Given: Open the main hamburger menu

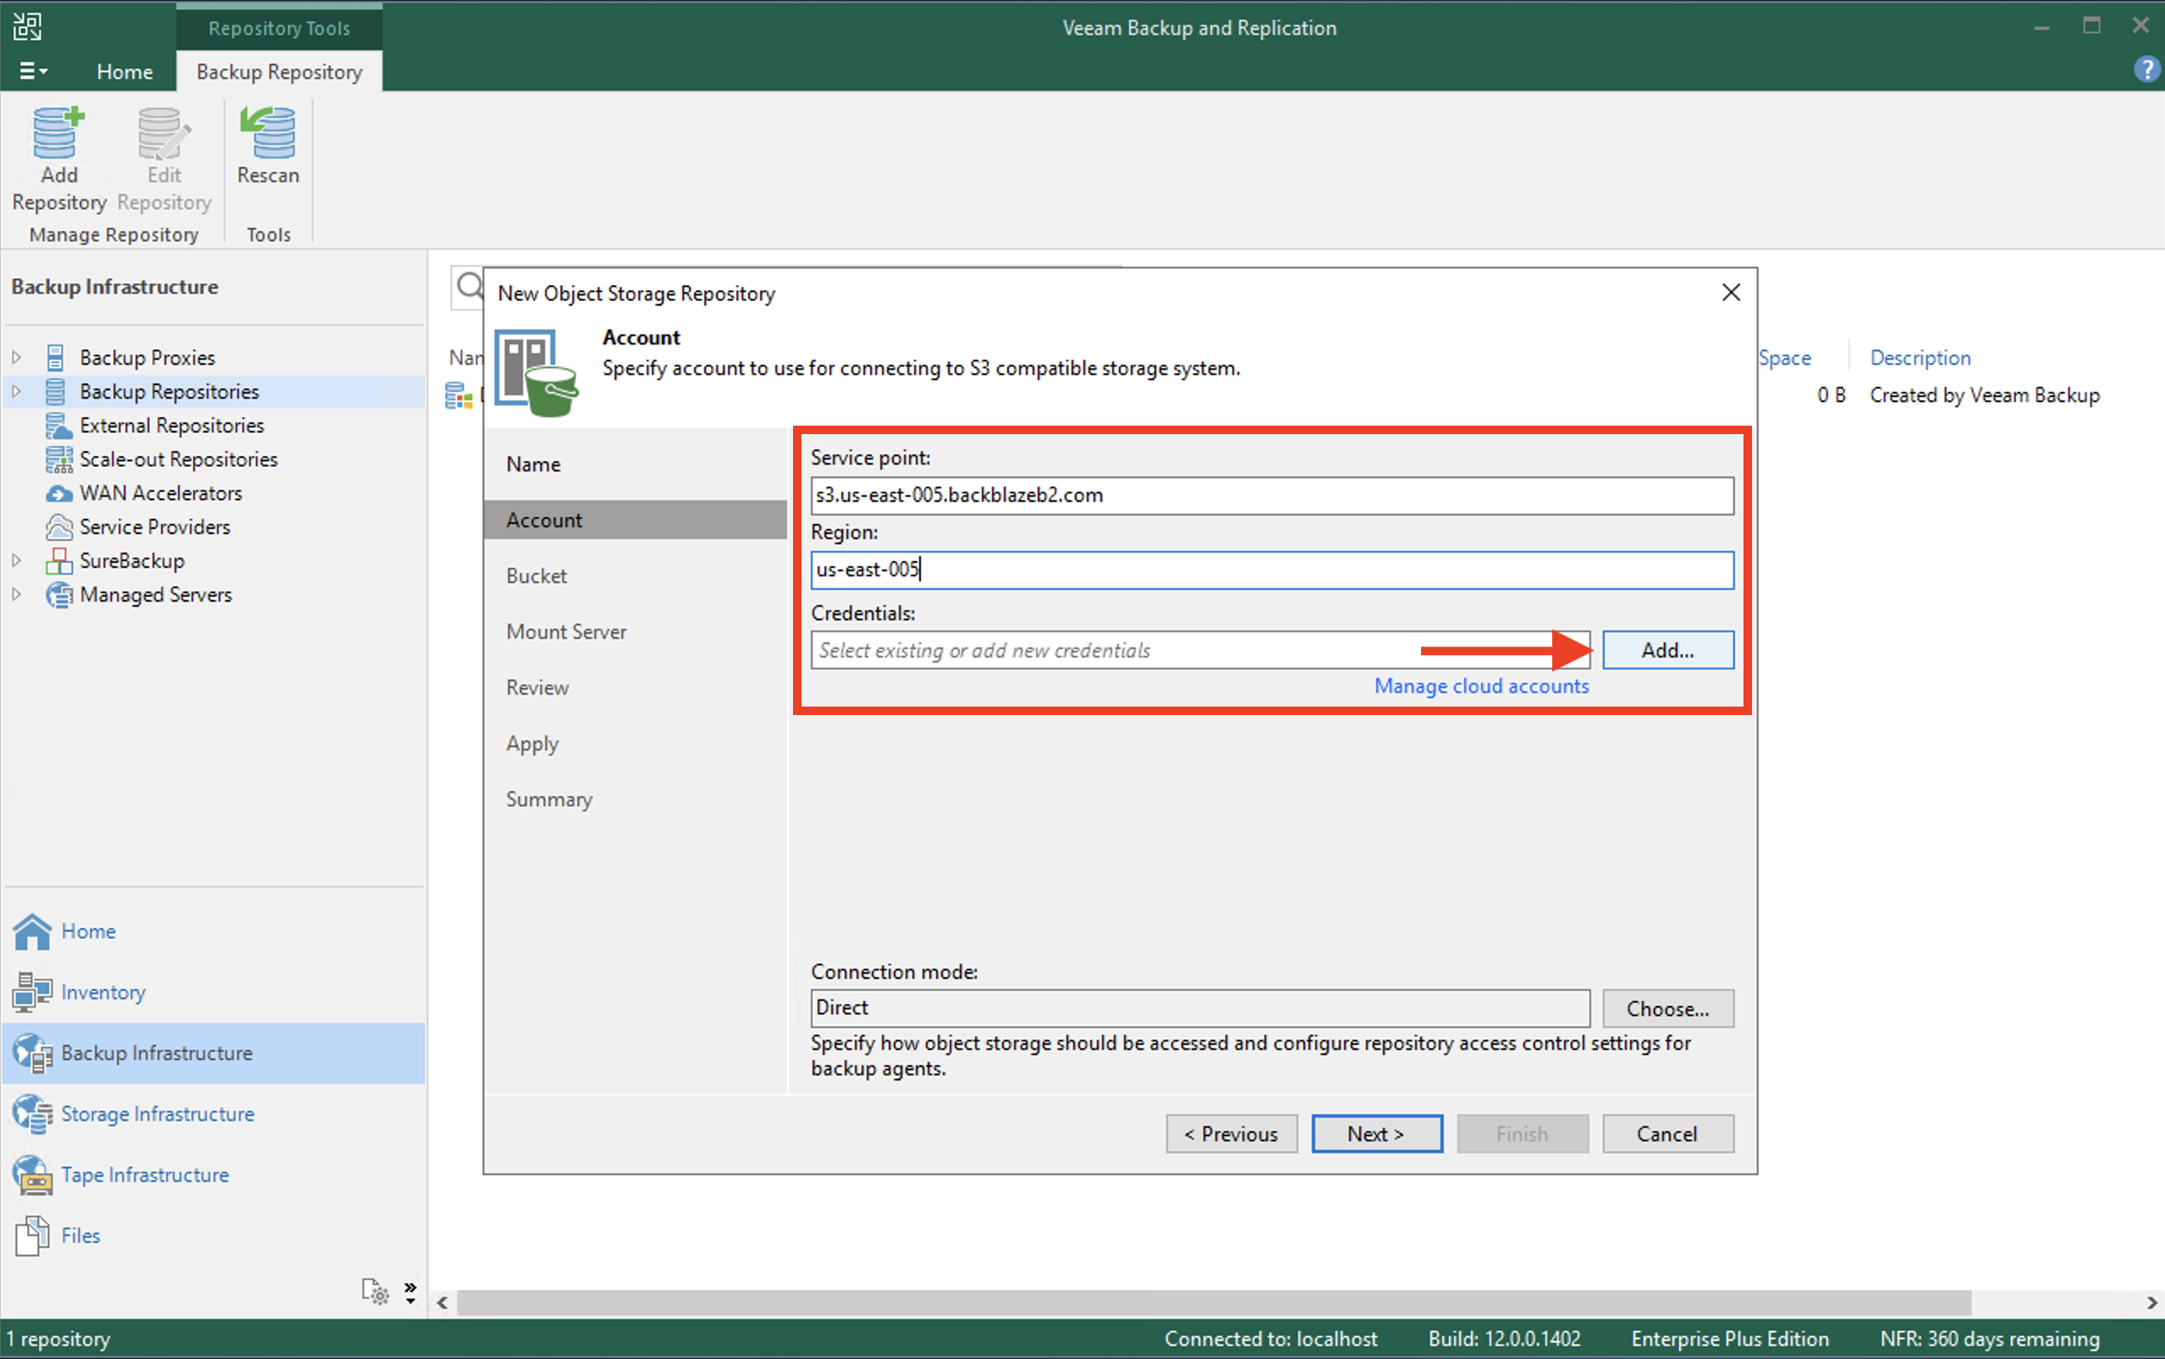Looking at the screenshot, I should [33, 71].
